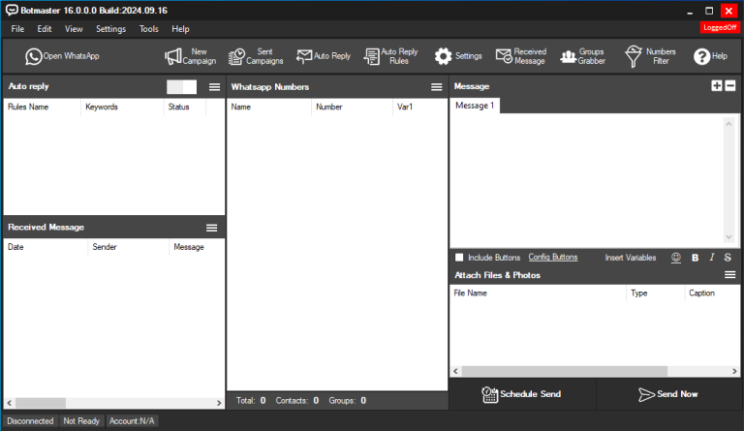
Task: Open Whatsapp Numbers panel hamburger menu
Action: (x=437, y=87)
